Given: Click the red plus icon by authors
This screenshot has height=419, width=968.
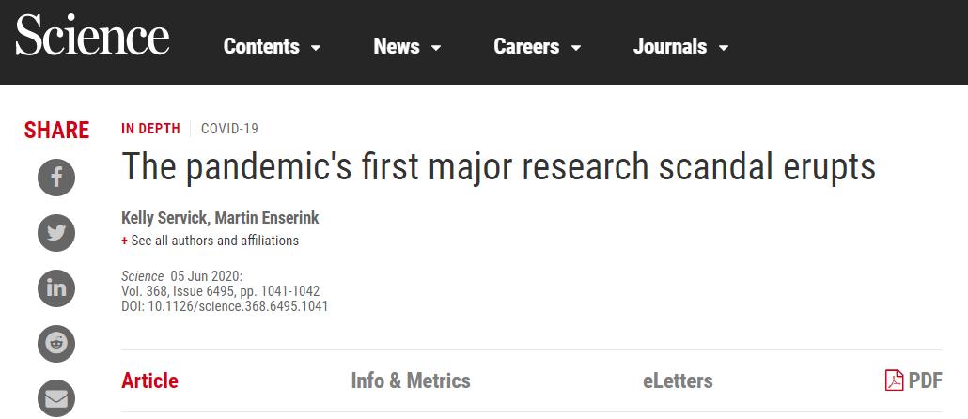Looking at the screenshot, I should click(124, 241).
